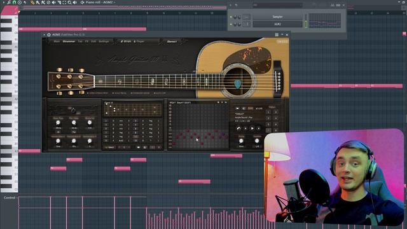Mute the AGM2 channel via its LED
The width and height of the screenshot is (407, 229).
231,24
